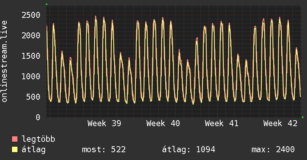The height and width of the screenshot is (160, 307).
Task: Click the green arrow at x-axis end
Action: pyautogui.click(x=303, y=117)
